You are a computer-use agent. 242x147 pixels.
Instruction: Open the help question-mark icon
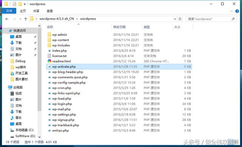[237, 11]
